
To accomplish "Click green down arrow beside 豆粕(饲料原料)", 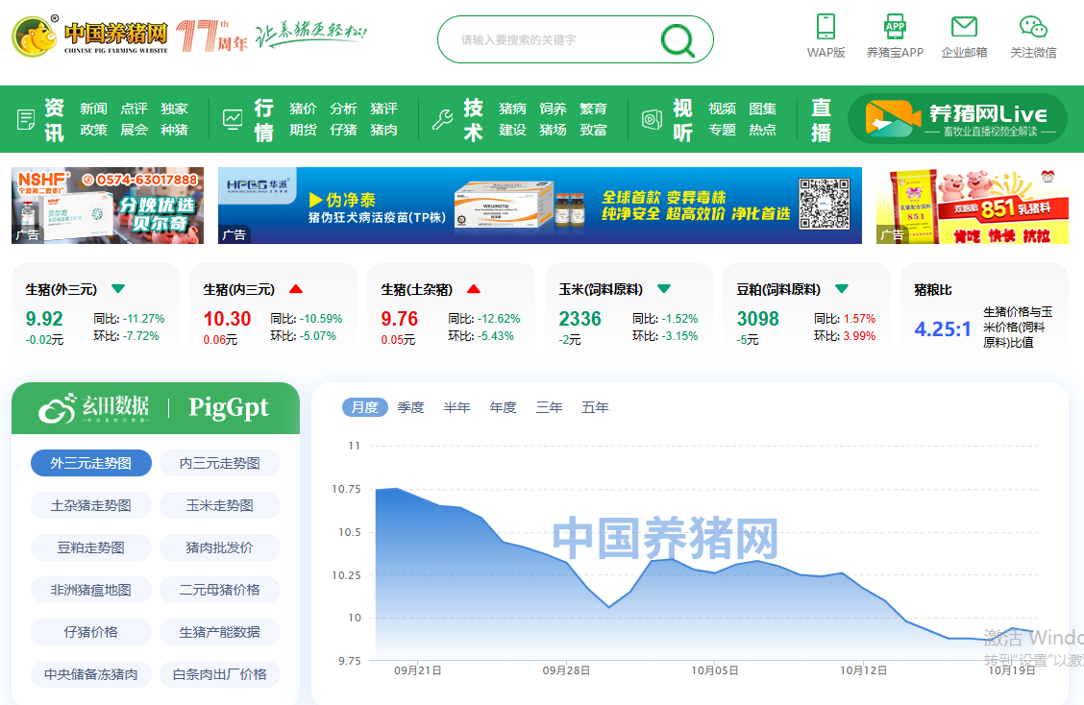I will (x=841, y=289).
